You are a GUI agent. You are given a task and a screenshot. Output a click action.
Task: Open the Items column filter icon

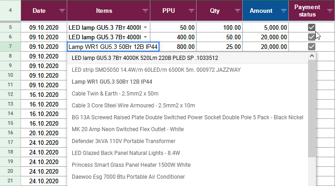(x=145, y=11)
